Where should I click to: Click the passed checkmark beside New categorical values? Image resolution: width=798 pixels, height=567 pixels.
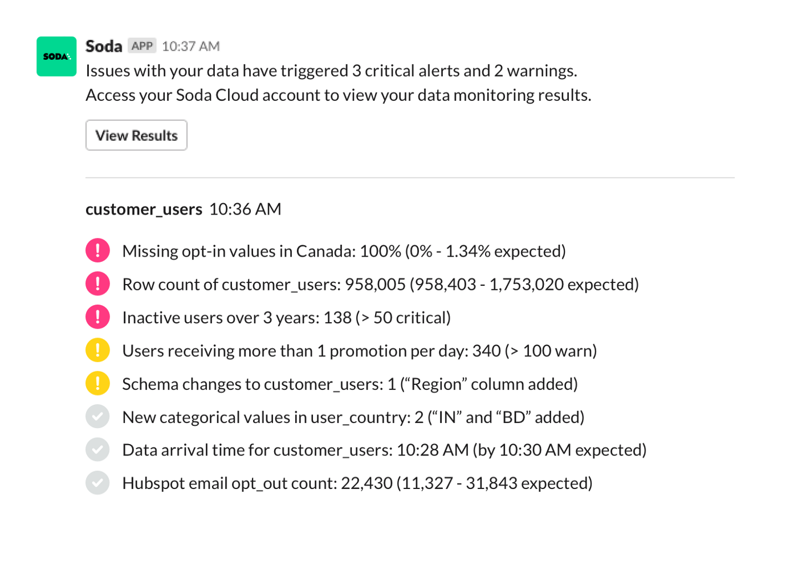97,417
